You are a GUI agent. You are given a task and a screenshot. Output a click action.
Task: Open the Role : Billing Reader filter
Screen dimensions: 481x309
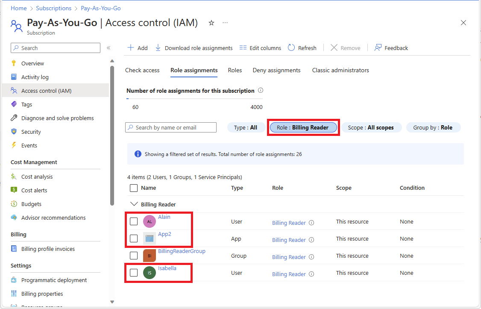[303, 127]
